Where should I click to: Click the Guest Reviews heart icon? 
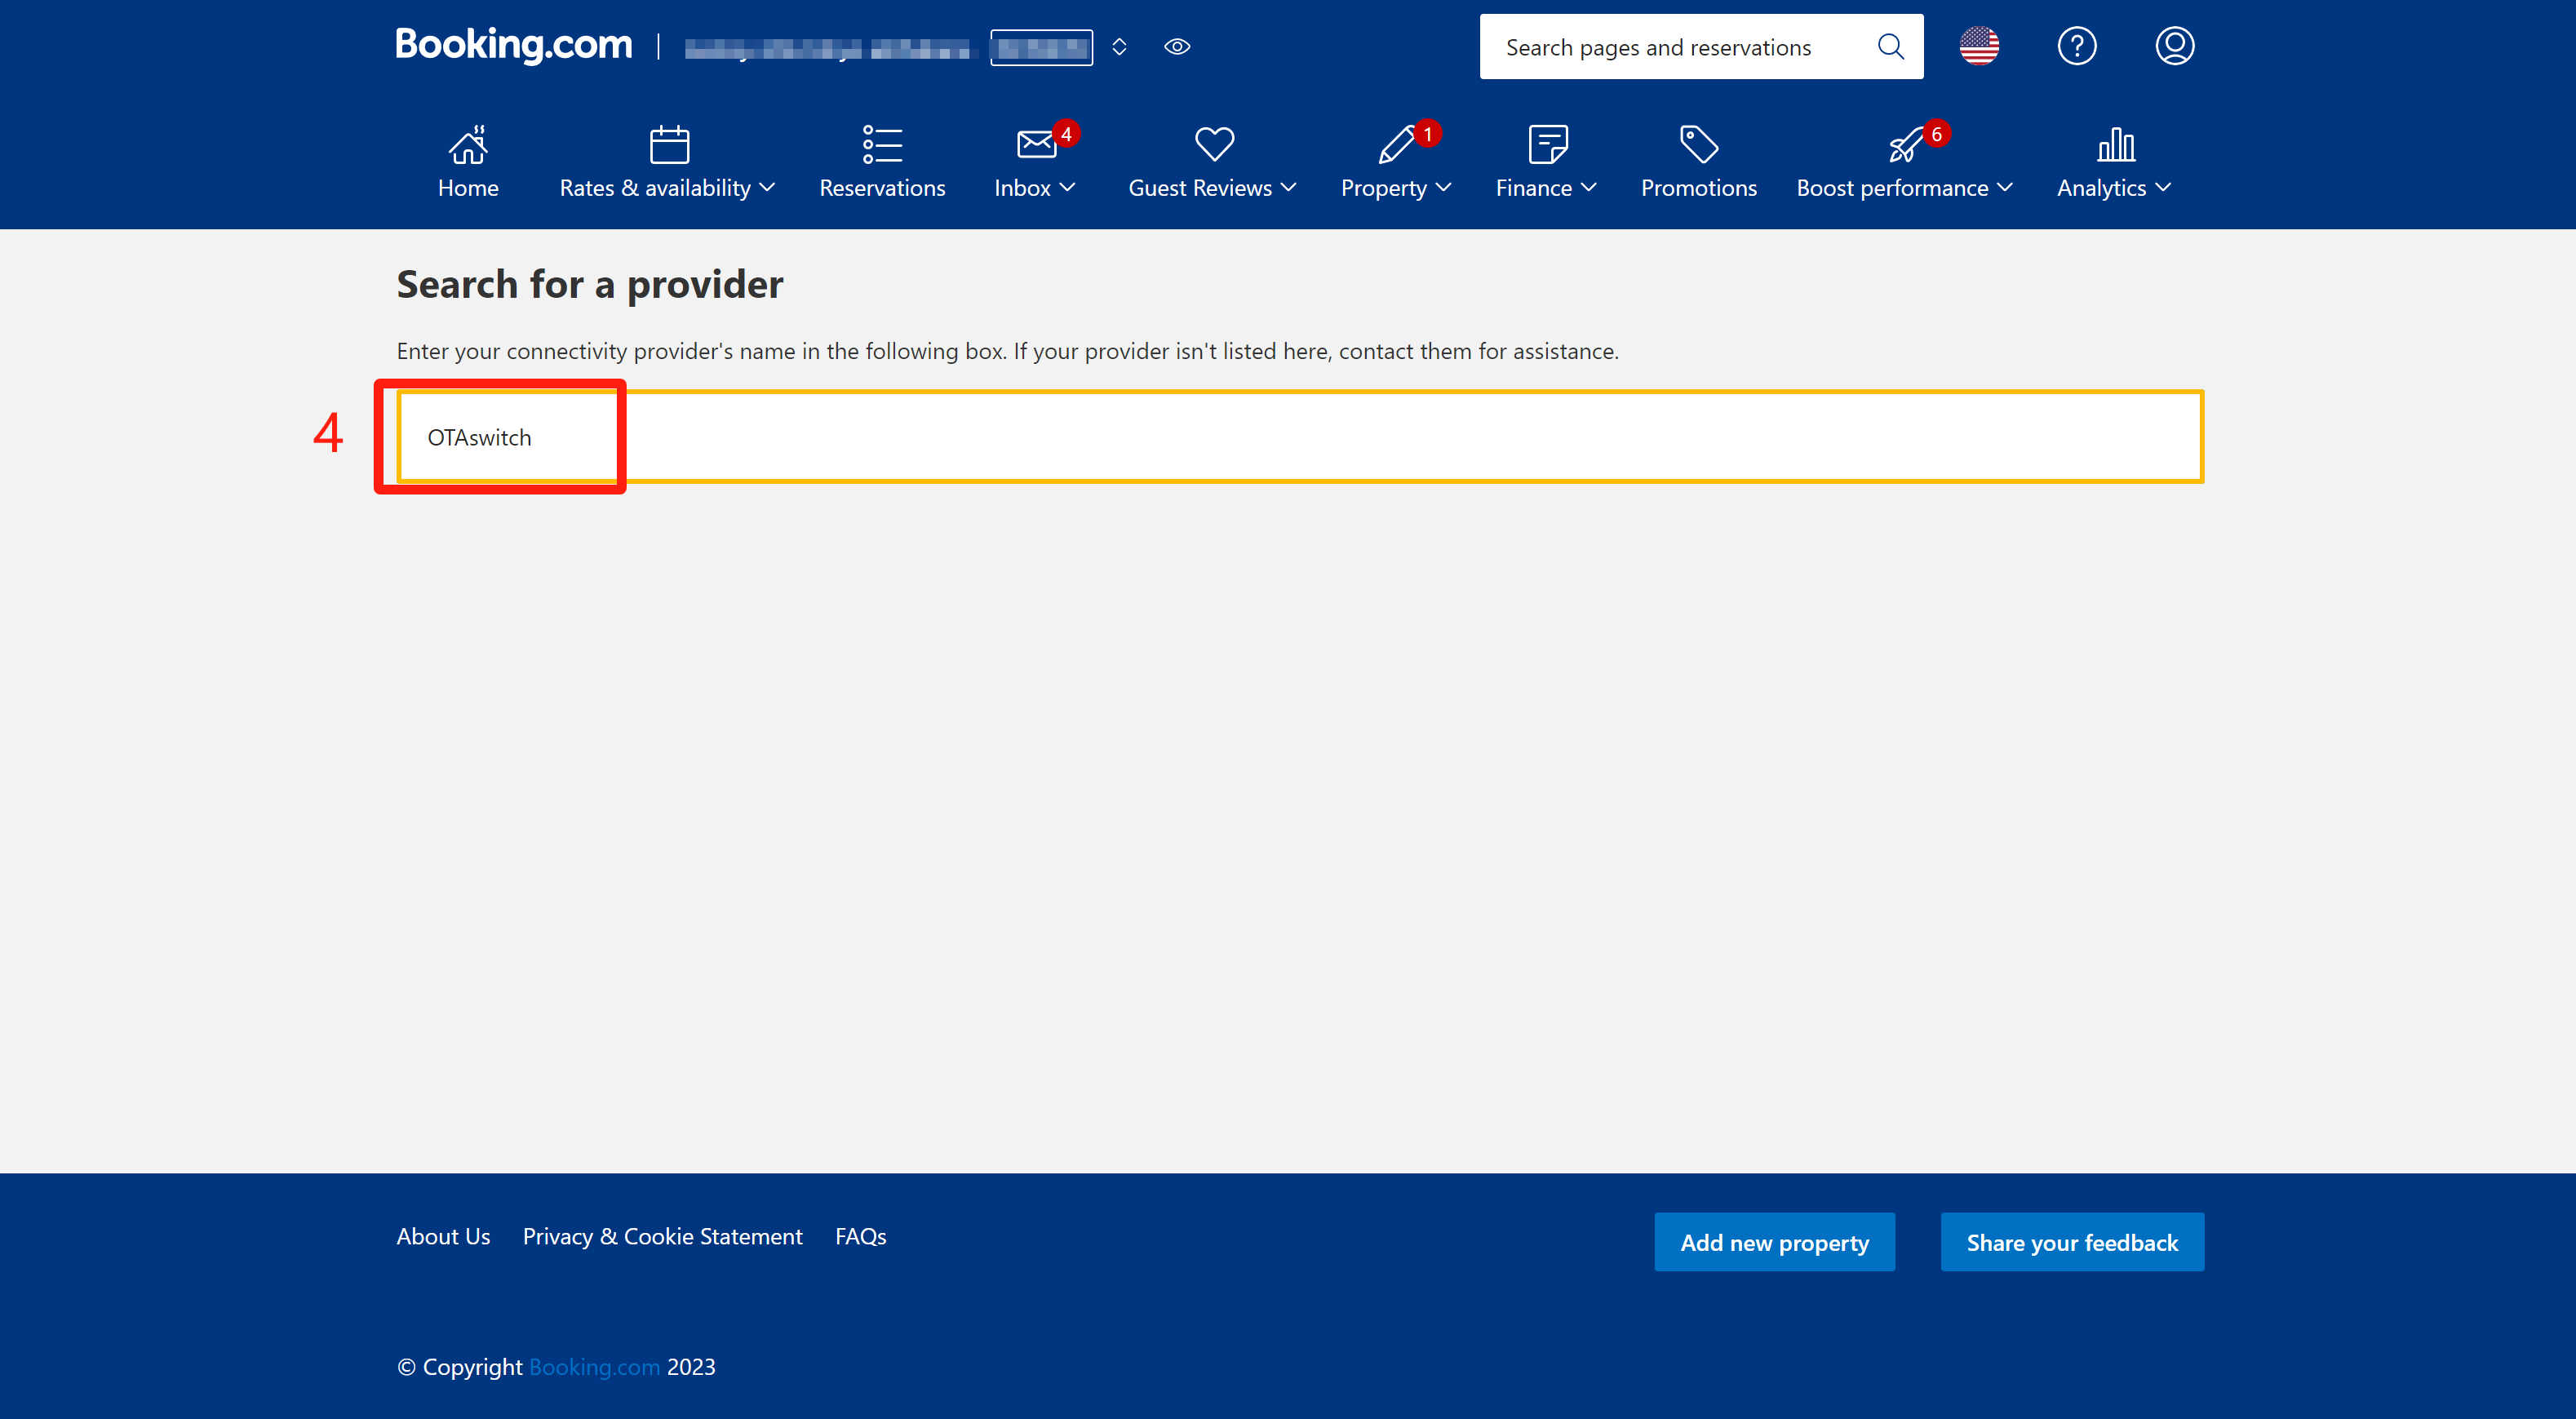[1214, 145]
